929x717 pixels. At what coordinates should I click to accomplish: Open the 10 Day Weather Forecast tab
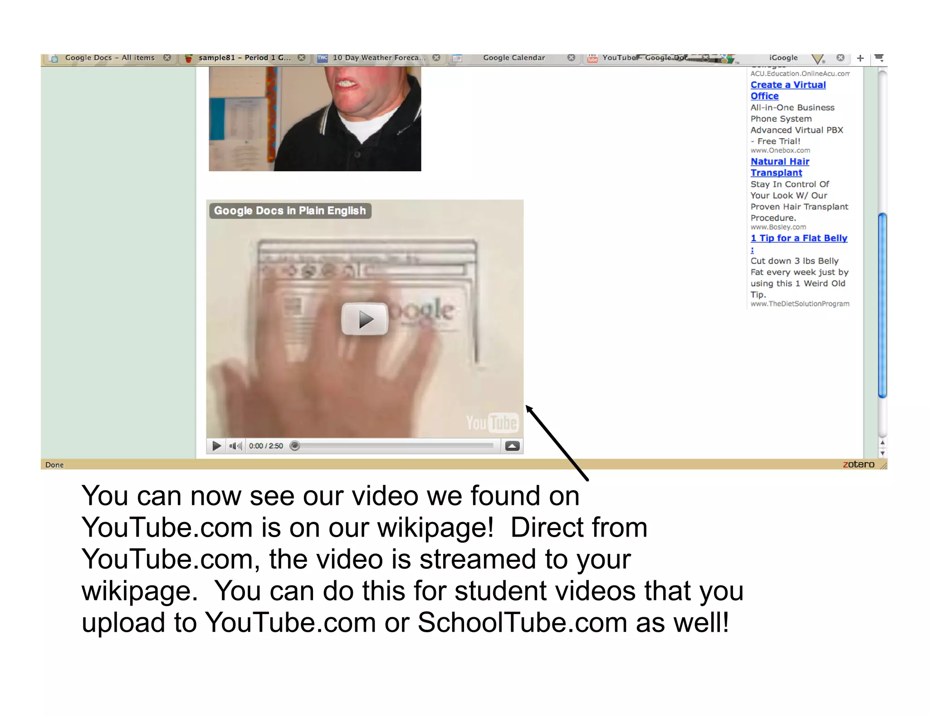click(379, 58)
